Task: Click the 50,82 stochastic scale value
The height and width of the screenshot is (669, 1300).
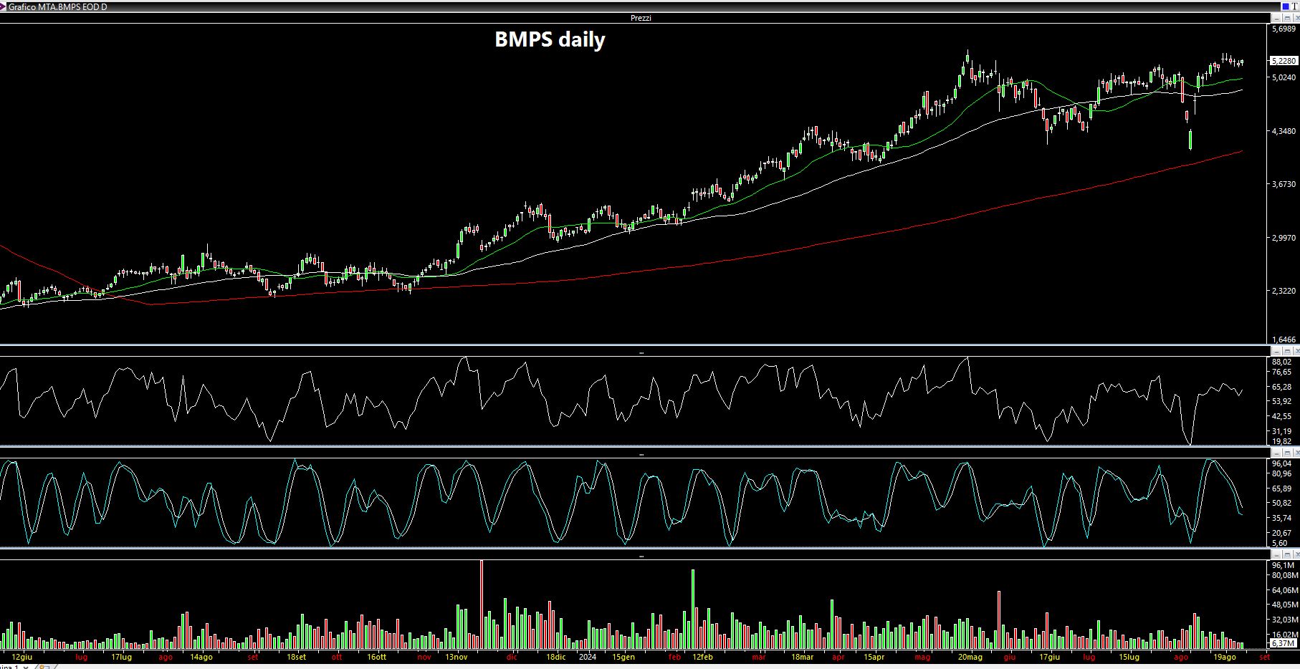Action: click(x=1281, y=503)
